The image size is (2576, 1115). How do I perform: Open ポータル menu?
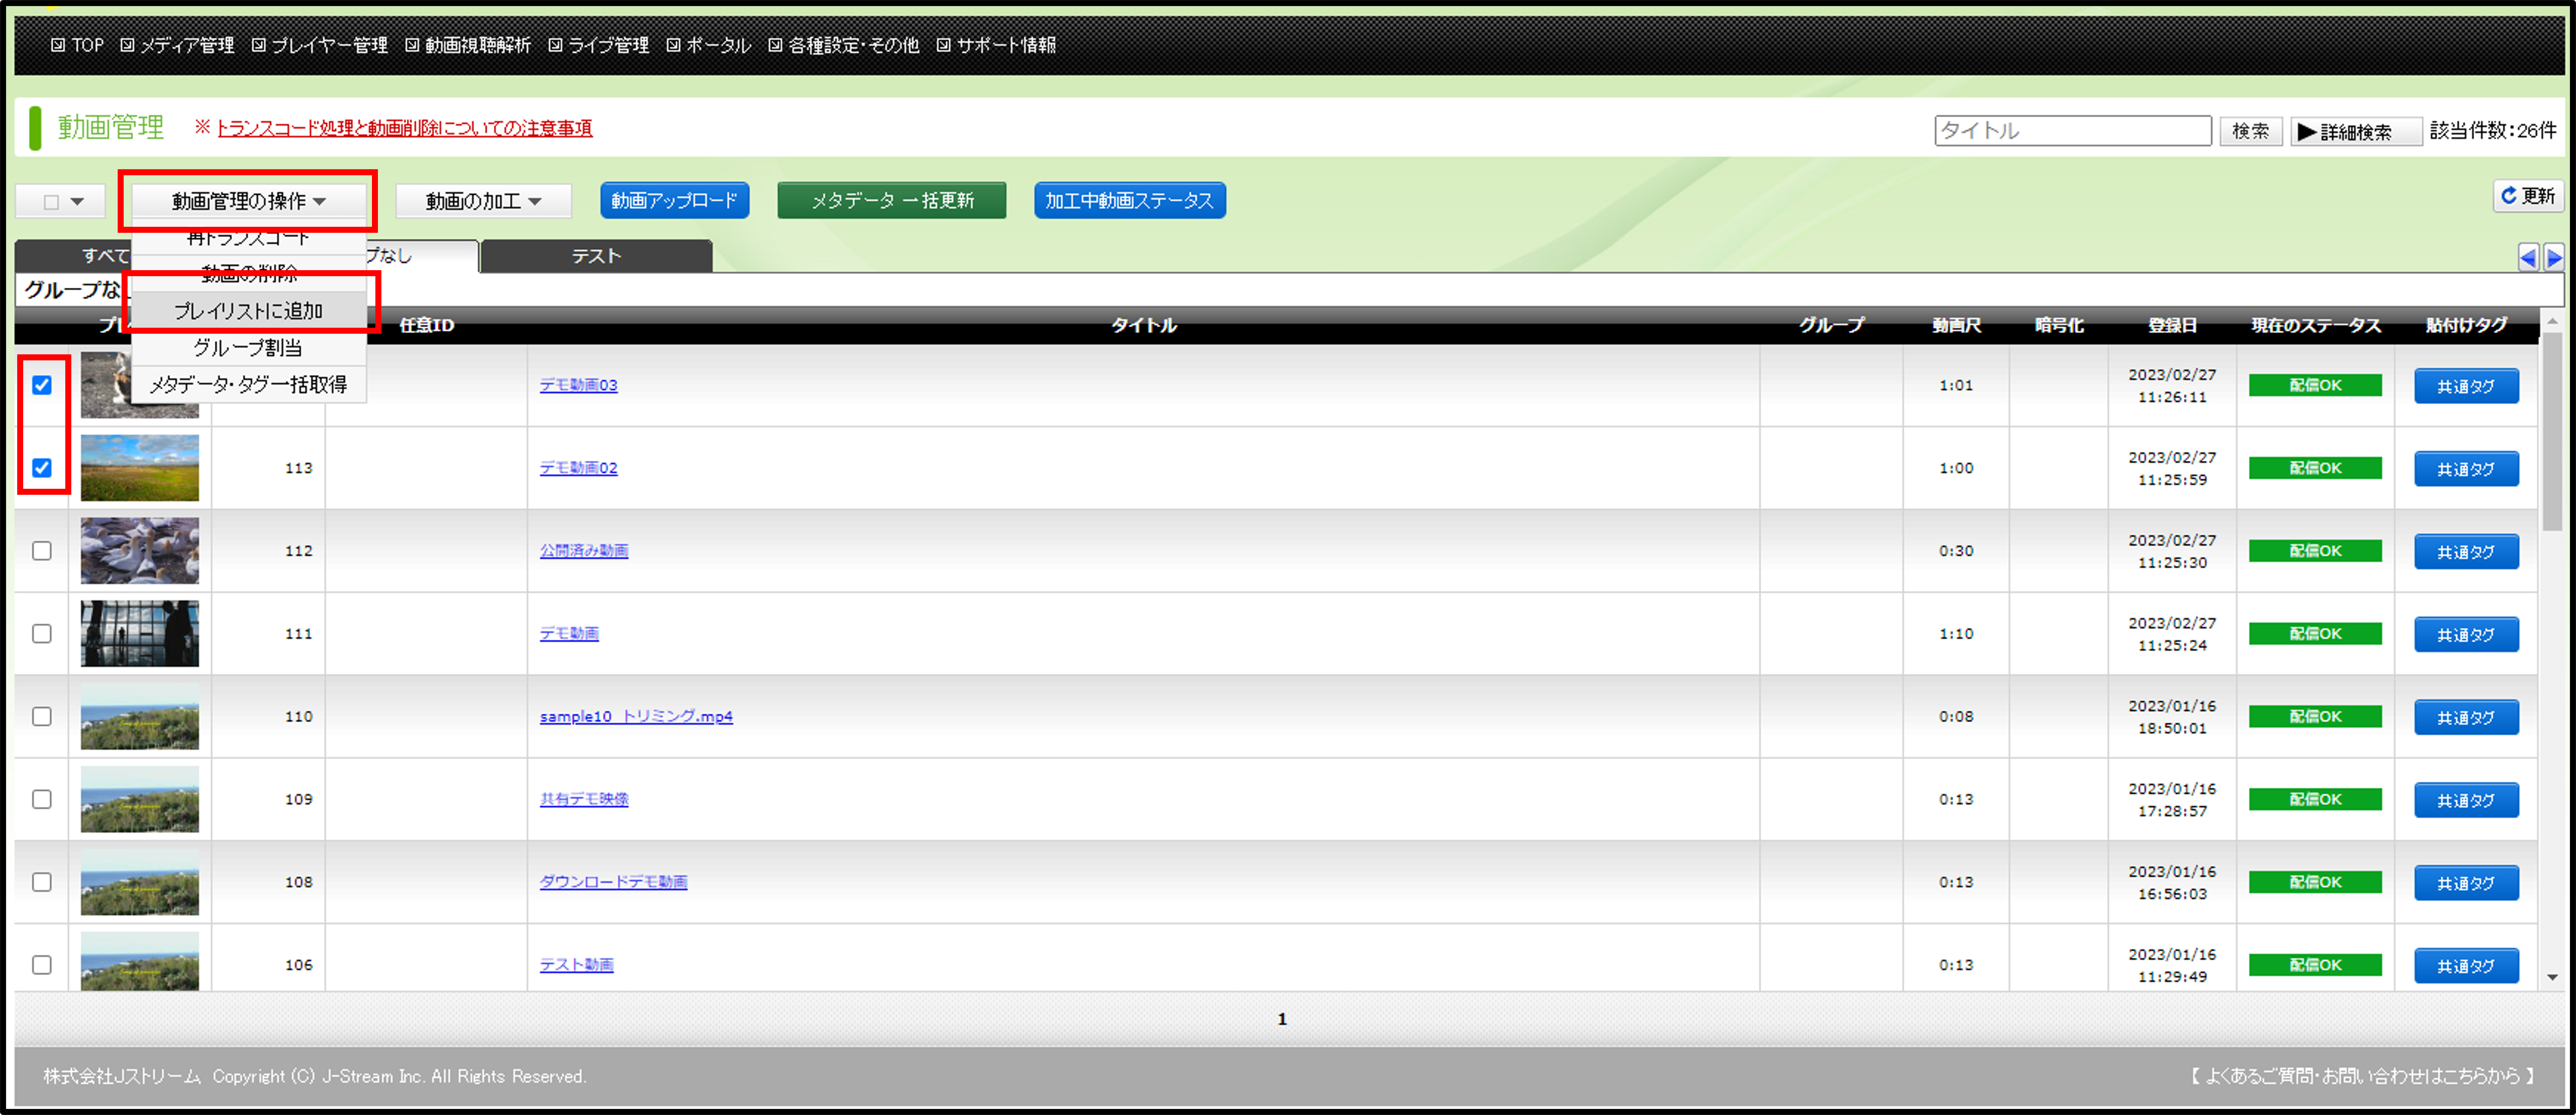point(708,45)
